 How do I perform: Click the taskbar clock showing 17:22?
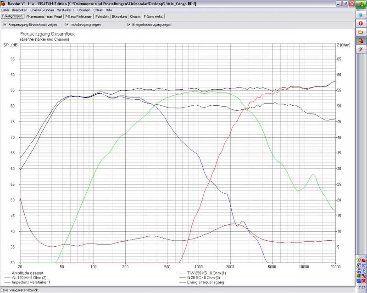361,288
